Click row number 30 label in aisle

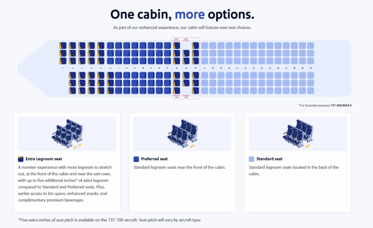(310, 68)
